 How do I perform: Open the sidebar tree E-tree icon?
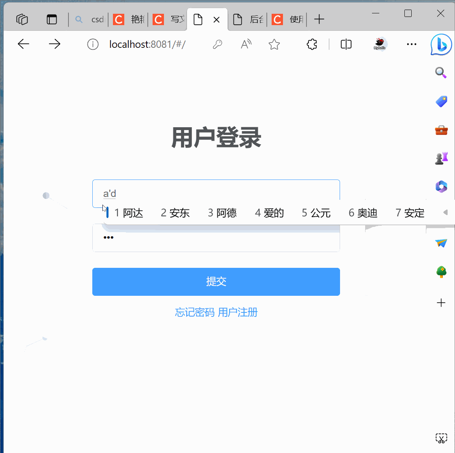point(441,272)
